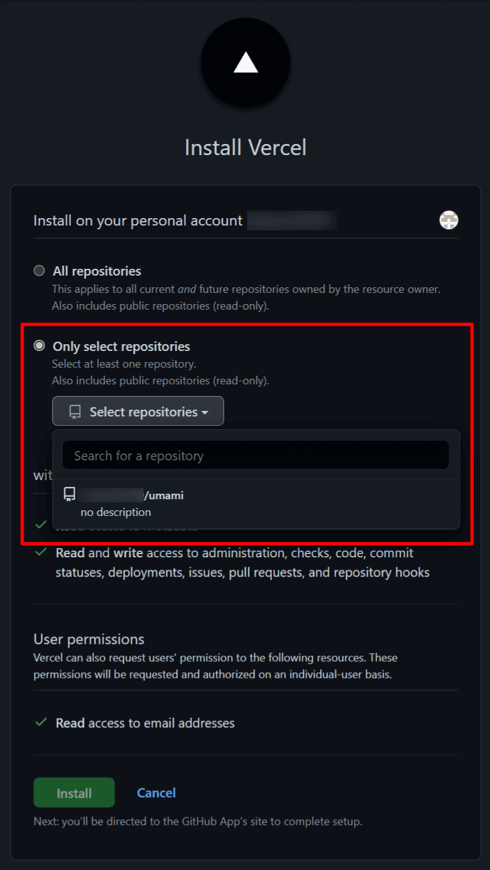This screenshot has width=490, height=870.
Task: Collapse the repository selection dropdown
Action: point(138,411)
